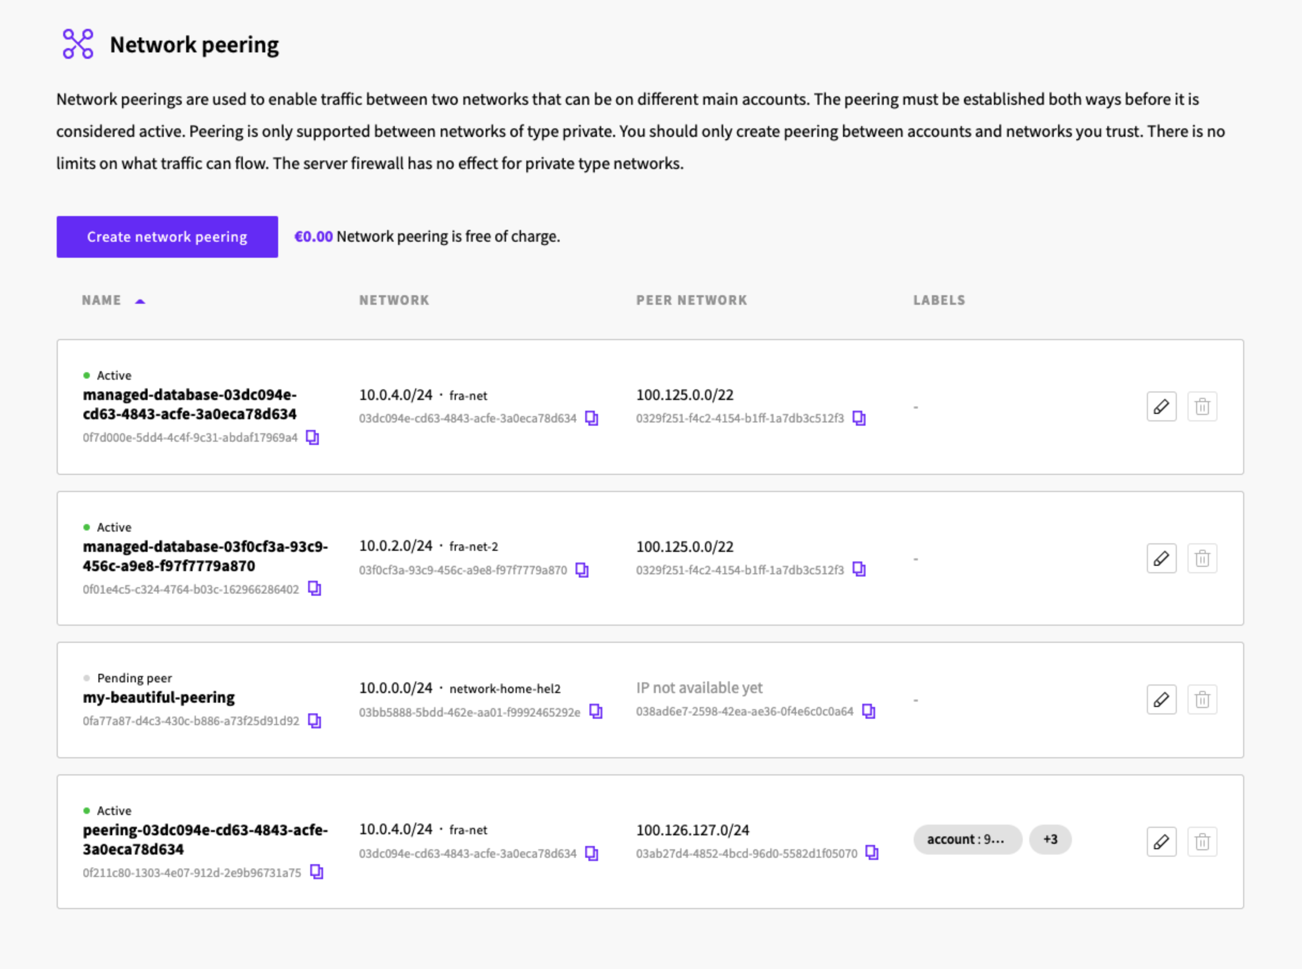Copy peering UUID 0f211c80-1303-4e07-912d-2e9b96731a75
Screen dimensions: 1302x969
[317, 872]
